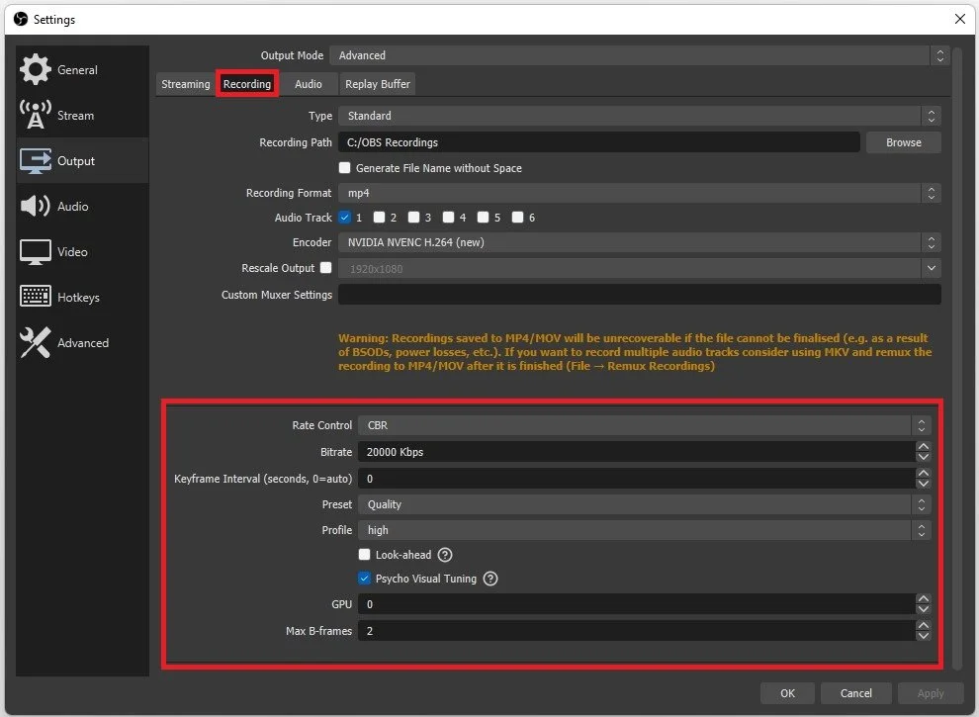
Task: Enable the Look-ahead checkbox
Action: [x=365, y=555]
